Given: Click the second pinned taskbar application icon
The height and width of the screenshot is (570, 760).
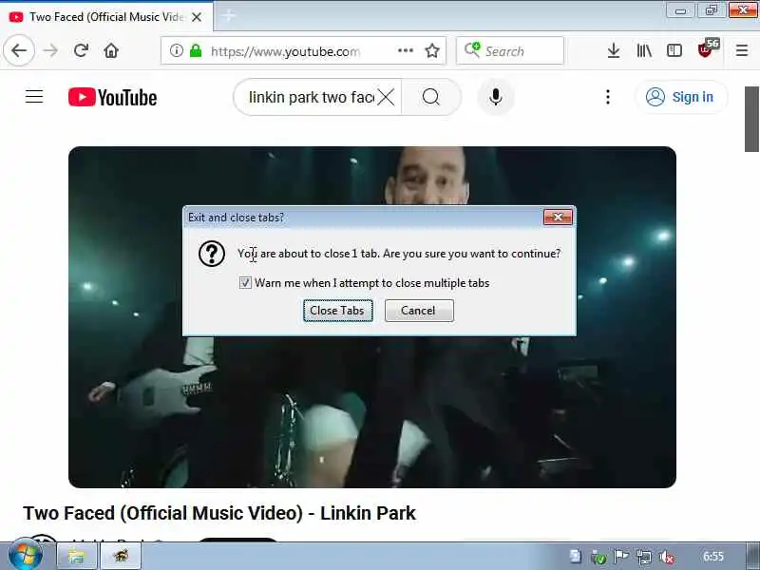Looking at the screenshot, I should point(122,556).
